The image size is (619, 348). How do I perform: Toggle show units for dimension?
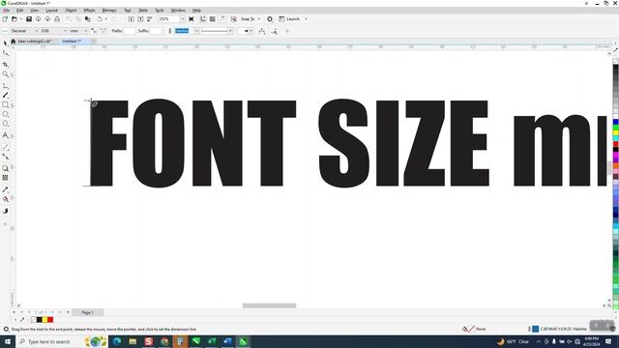(x=94, y=31)
